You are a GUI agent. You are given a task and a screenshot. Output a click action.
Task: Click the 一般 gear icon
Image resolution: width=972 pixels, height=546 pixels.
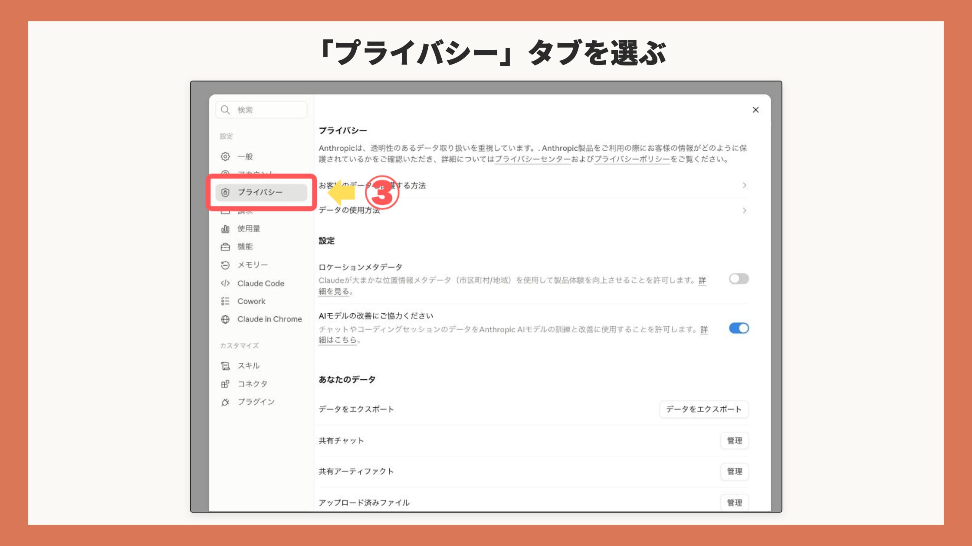(x=225, y=156)
